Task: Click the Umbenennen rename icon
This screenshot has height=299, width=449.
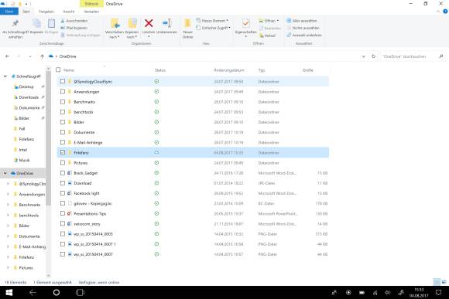Action: [x=167, y=23]
